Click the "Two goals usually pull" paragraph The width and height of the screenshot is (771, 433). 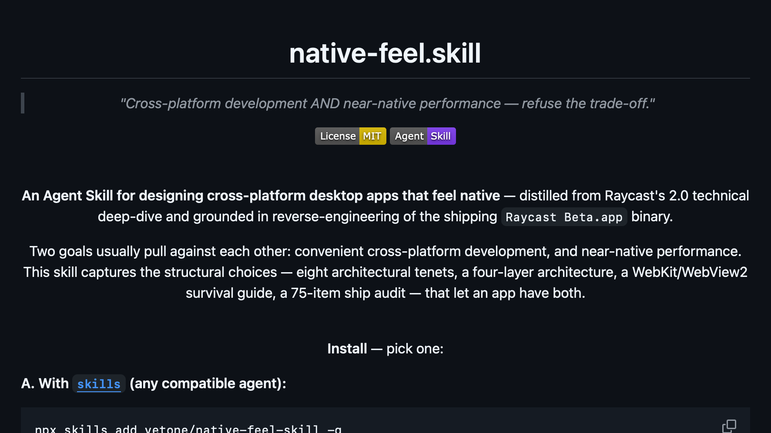(x=385, y=272)
